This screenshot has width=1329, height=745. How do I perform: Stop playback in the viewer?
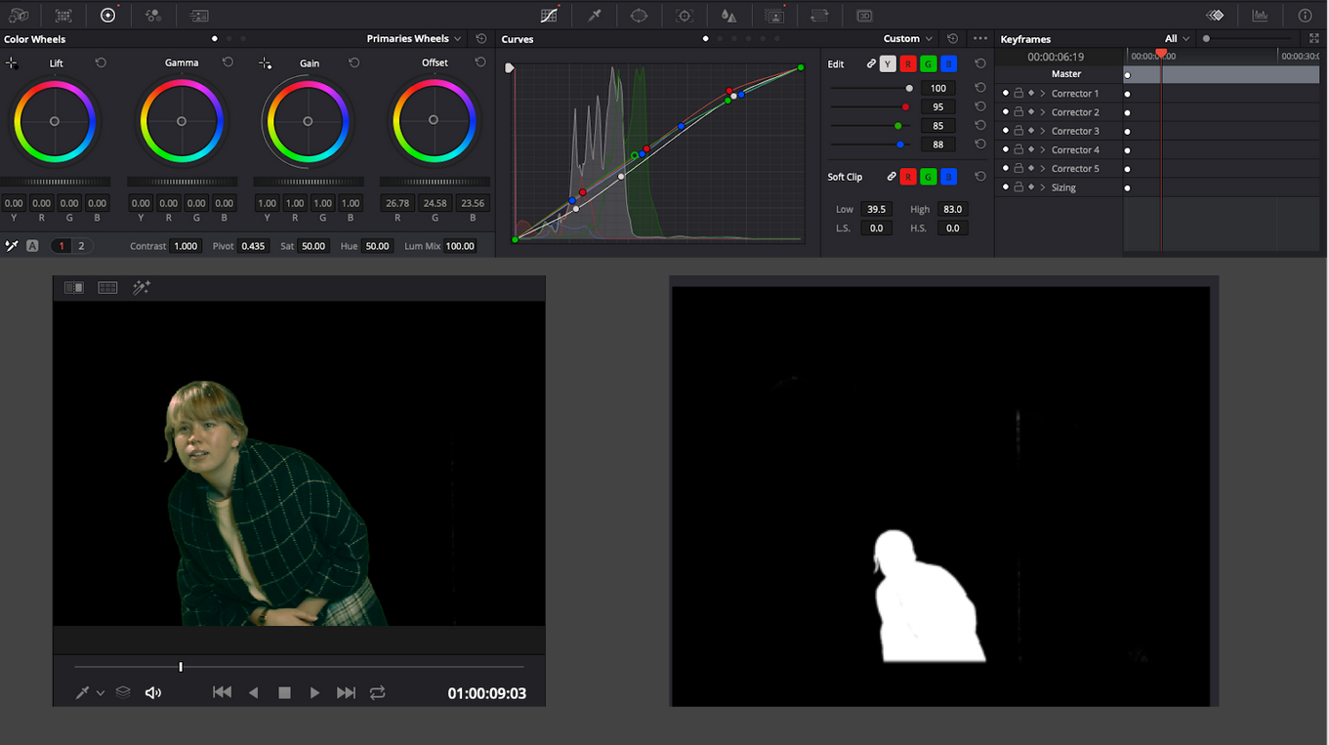pyautogui.click(x=284, y=692)
